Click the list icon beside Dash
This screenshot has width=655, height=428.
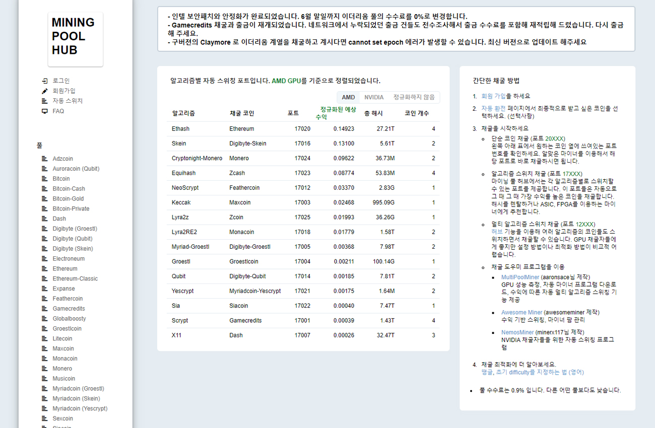click(x=44, y=219)
